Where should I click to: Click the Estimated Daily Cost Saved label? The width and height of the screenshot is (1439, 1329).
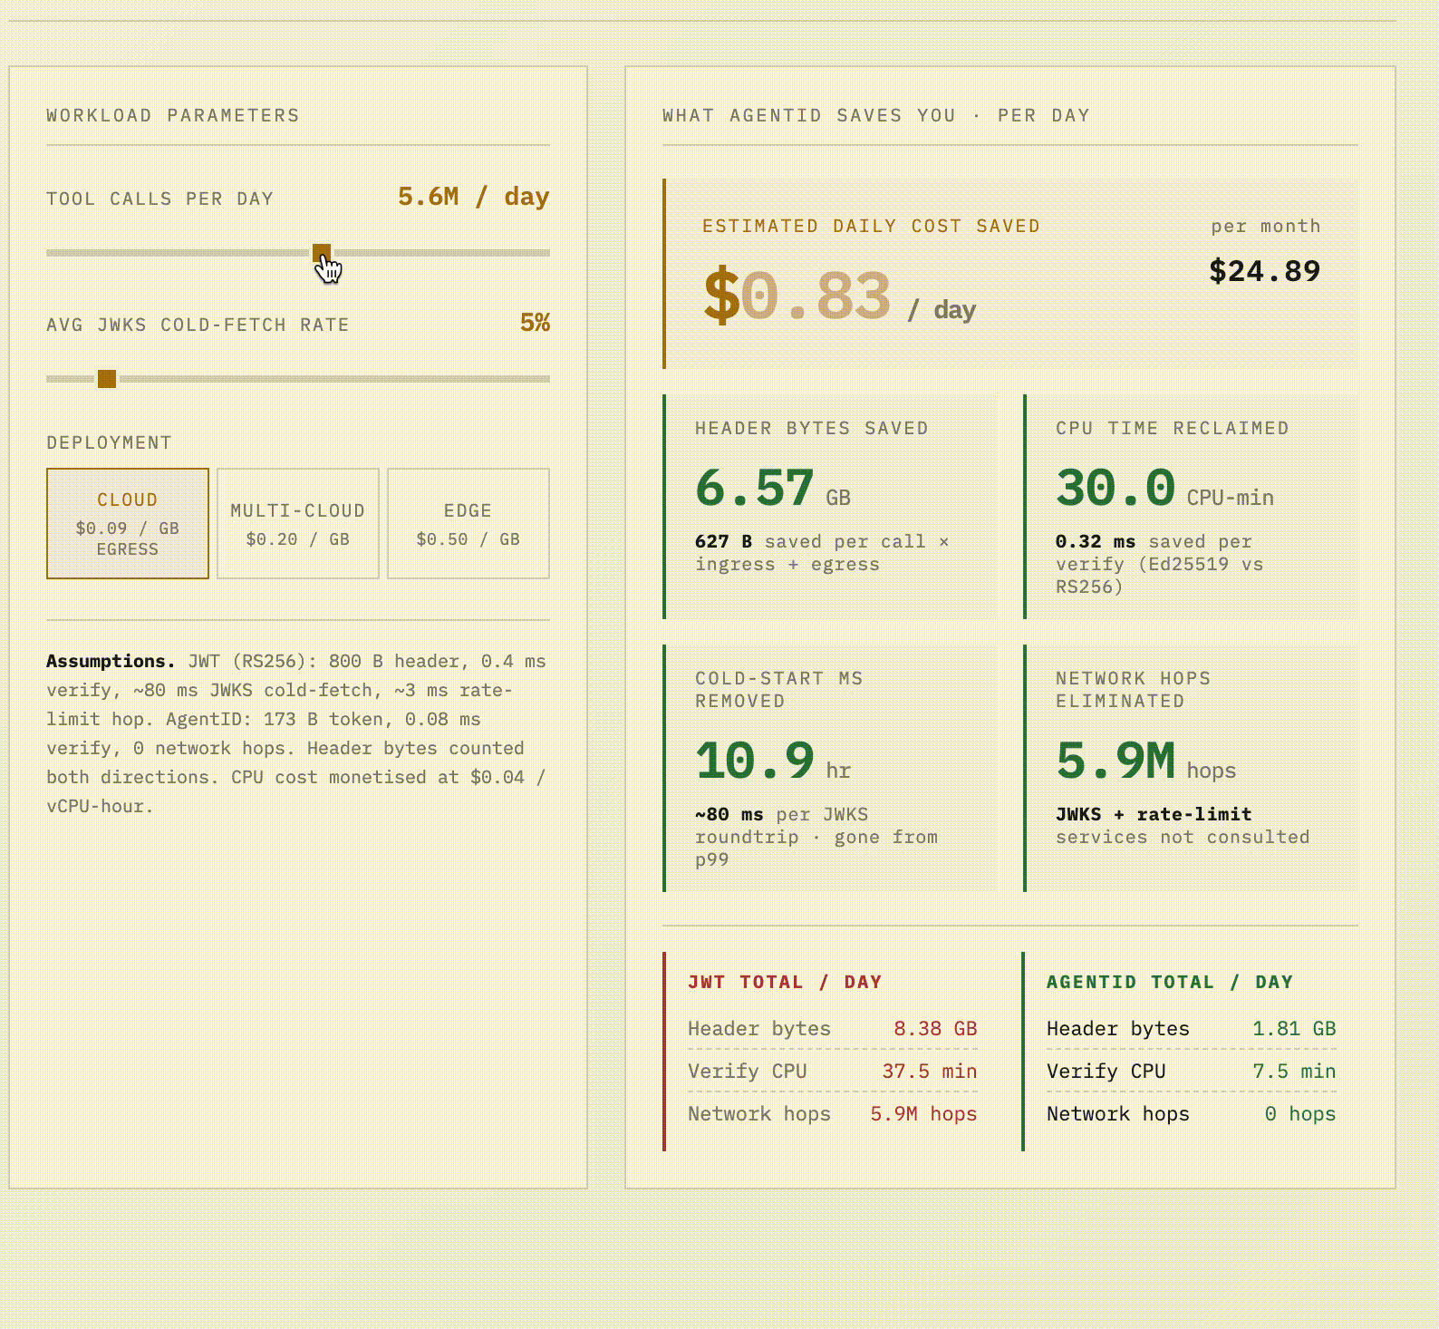(x=871, y=226)
